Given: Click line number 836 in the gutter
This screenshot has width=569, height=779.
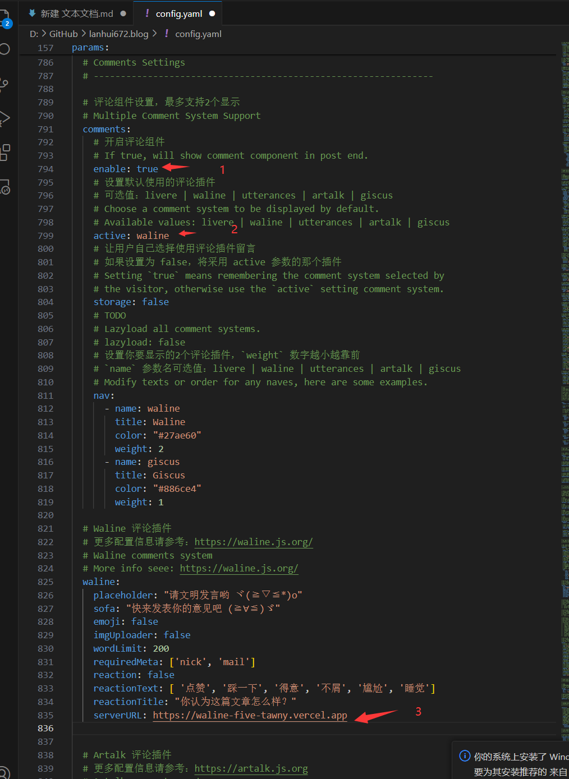Looking at the screenshot, I should (45, 729).
